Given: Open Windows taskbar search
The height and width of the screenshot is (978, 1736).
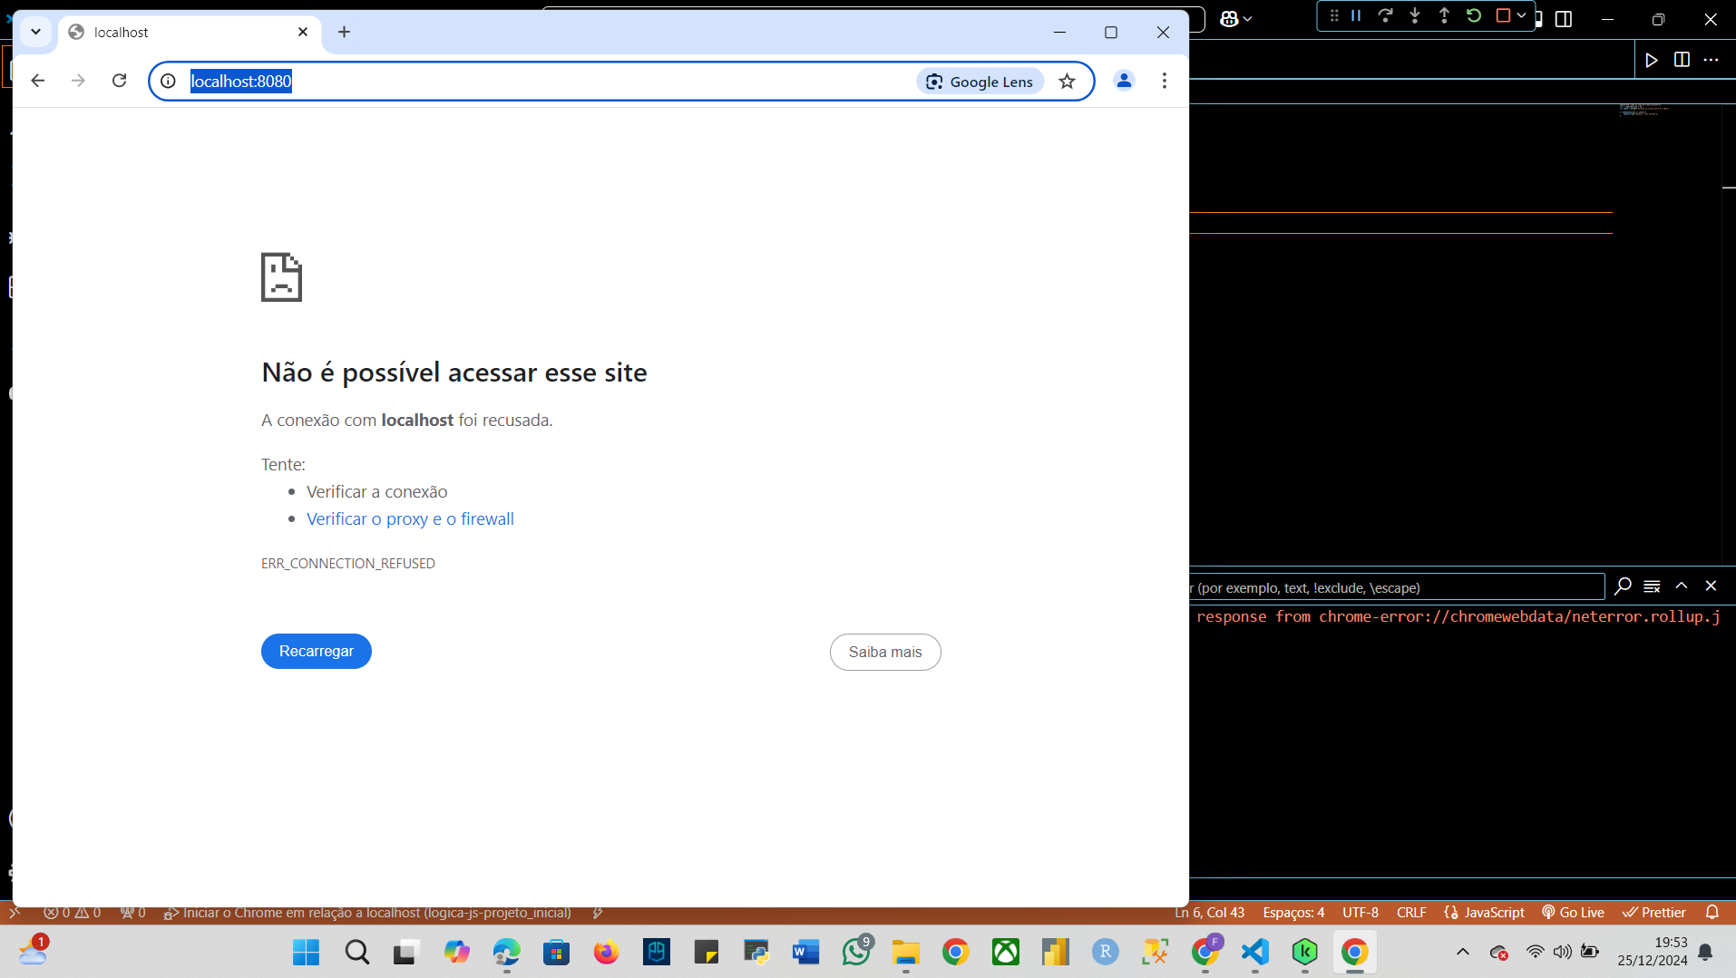Looking at the screenshot, I should [356, 952].
